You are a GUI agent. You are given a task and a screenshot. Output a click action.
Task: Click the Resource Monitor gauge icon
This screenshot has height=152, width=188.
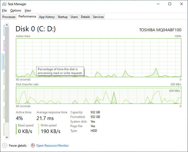point(33,146)
